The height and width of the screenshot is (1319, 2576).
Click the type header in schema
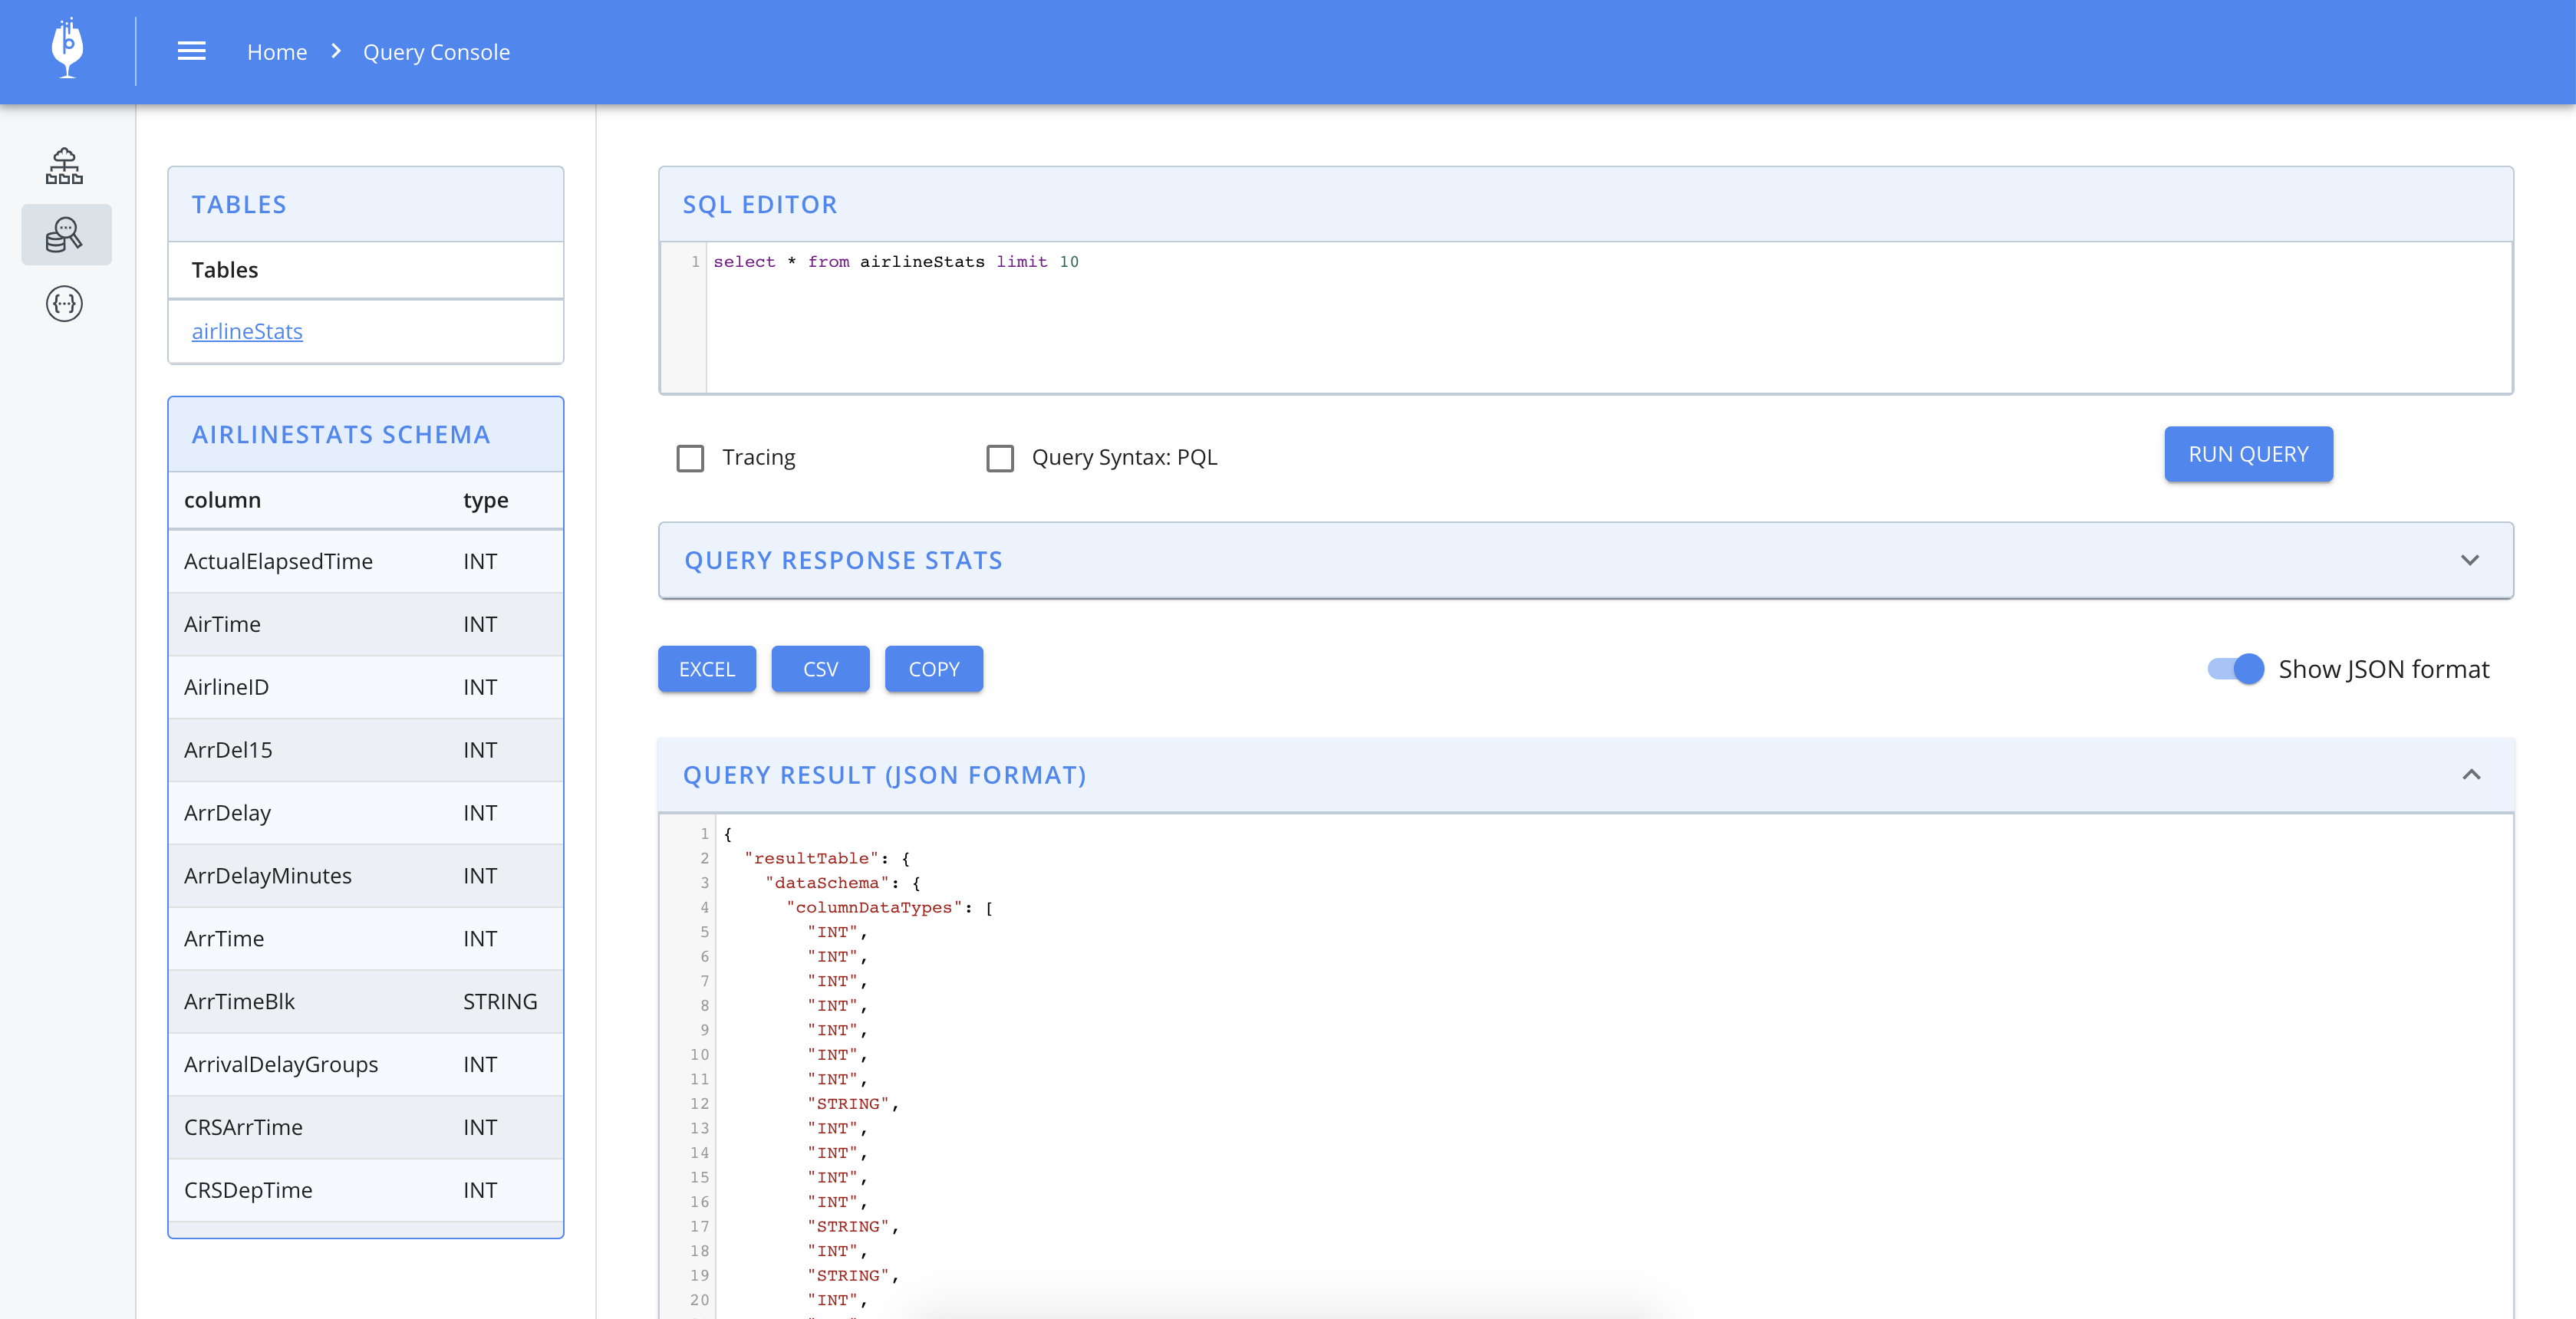[486, 501]
